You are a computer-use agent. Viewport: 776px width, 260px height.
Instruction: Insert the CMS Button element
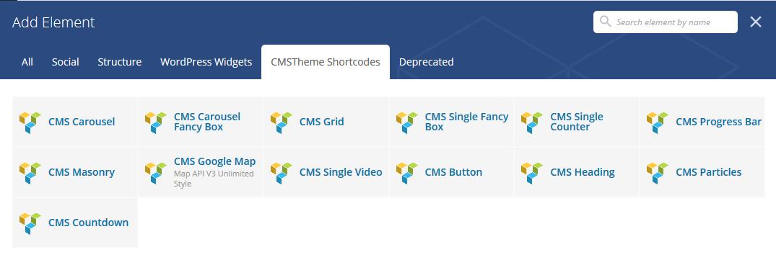pyautogui.click(x=452, y=172)
